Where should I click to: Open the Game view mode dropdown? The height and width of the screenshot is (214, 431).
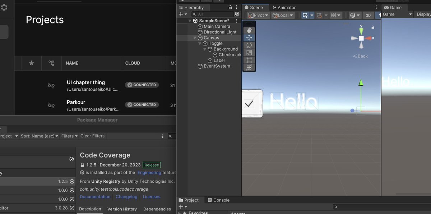coord(397,14)
